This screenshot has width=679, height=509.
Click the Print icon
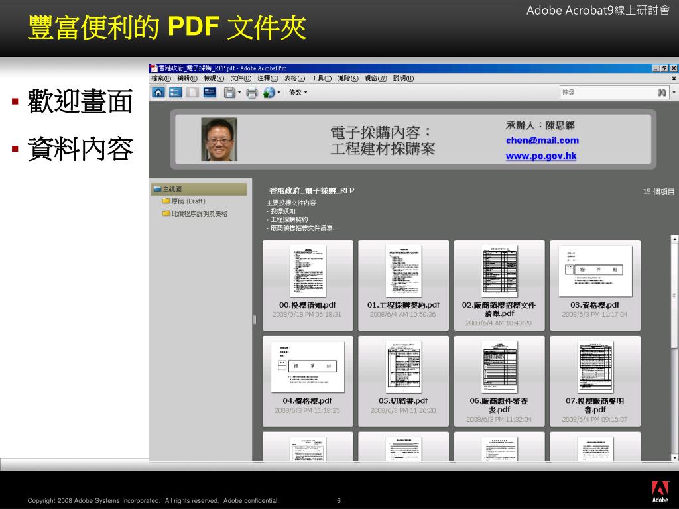[251, 93]
